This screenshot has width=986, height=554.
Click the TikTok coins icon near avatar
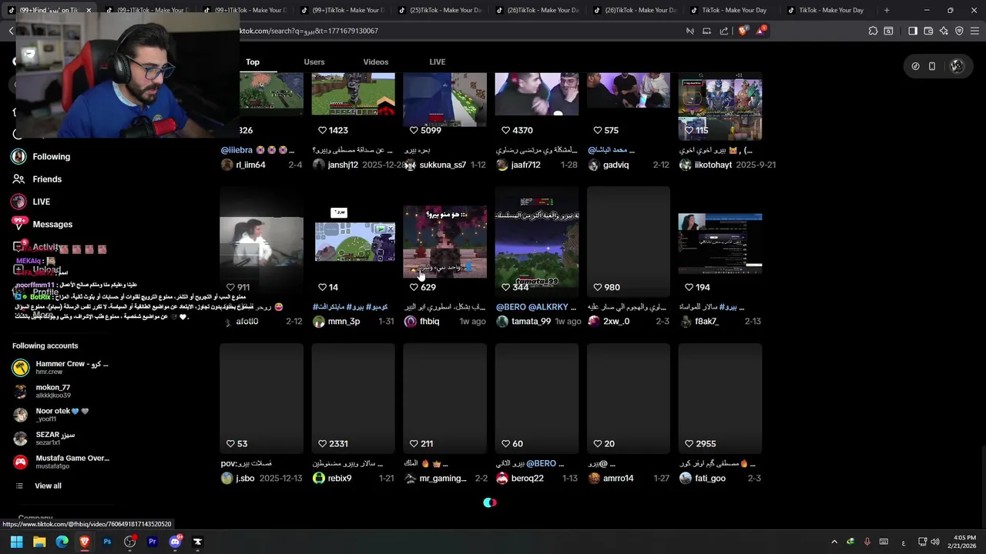[915, 66]
